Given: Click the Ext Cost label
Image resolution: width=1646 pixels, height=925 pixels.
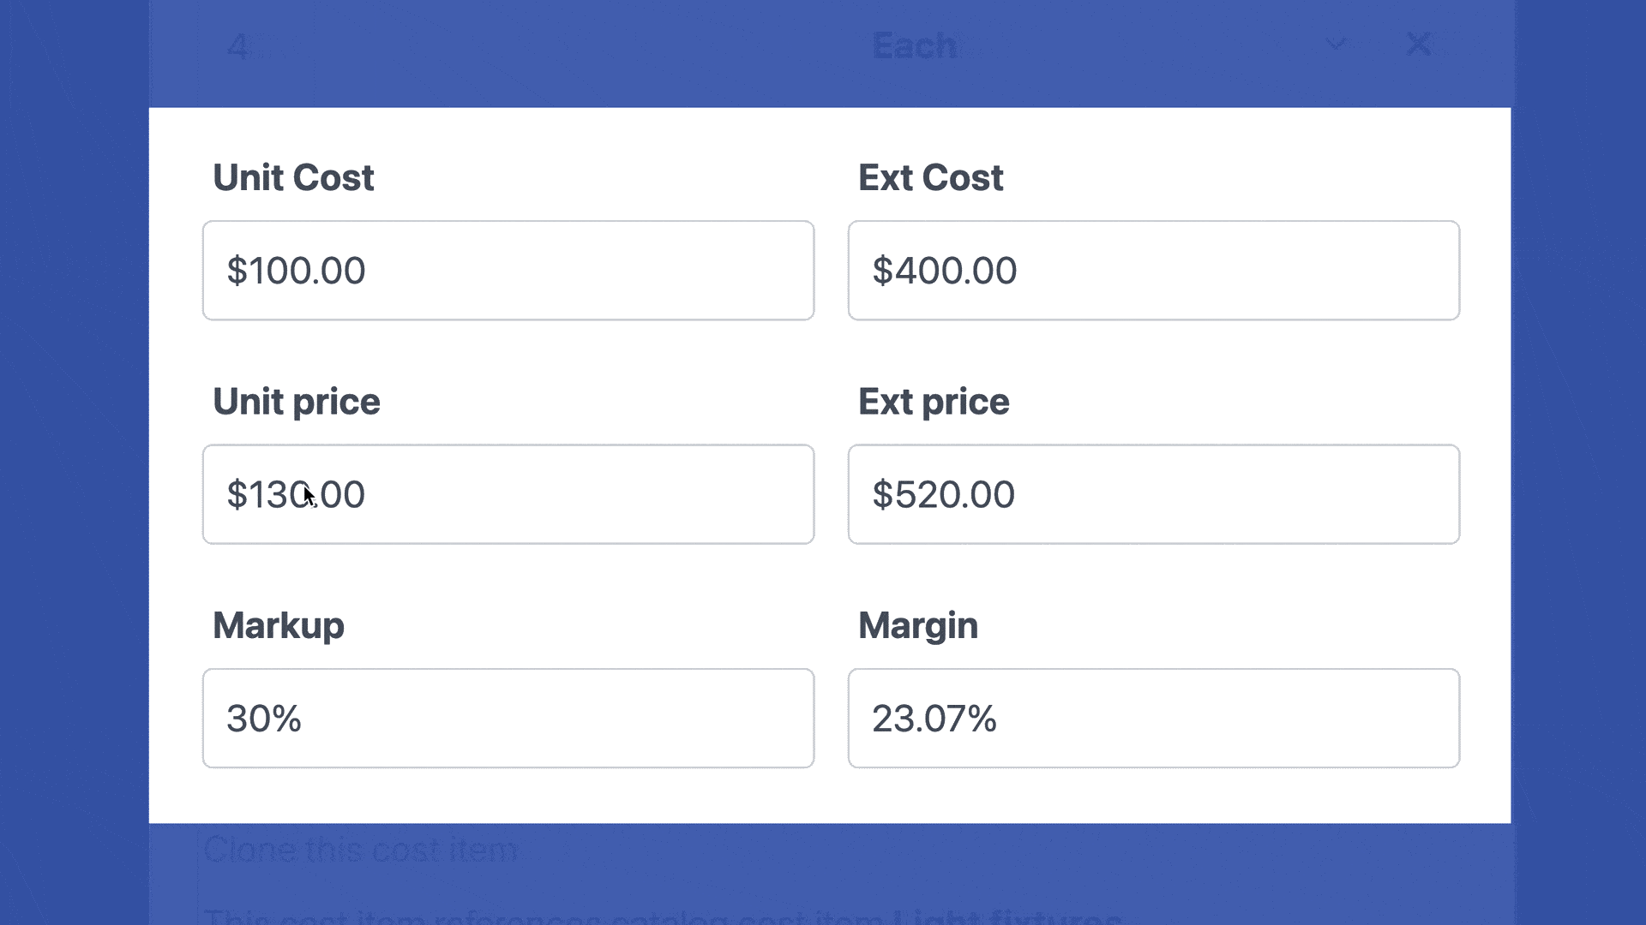Looking at the screenshot, I should click(x=931, y=177).
